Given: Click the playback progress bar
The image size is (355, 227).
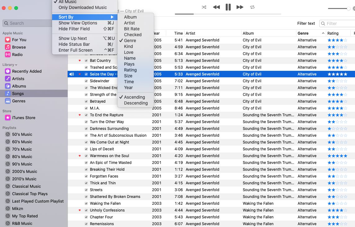Looking at the screenshot, I should point(228,14).
